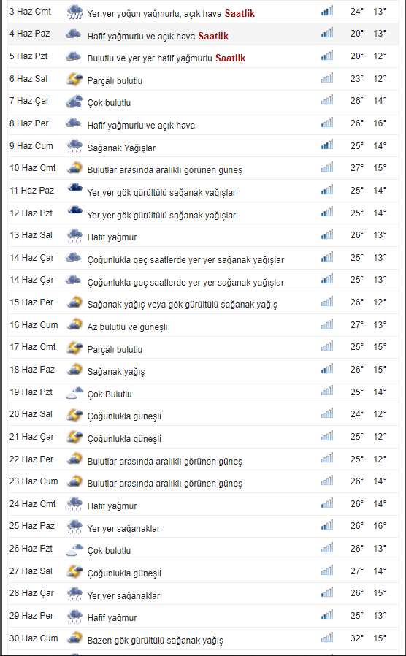Click the cloud icon for 26 Haz Pzt
This screenshot has height=656, width=406.
point(74,550)
